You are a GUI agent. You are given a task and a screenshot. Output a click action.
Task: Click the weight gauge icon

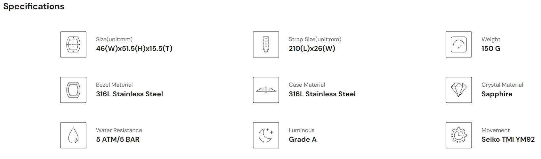tap(459, 44)
